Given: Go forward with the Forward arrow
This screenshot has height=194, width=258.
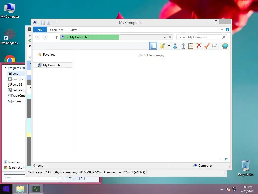Looking at the screenshot, I should pyautogui.click(x=45, y=37).
